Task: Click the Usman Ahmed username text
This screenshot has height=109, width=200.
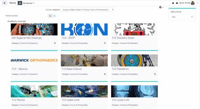Action: [x=185, y=3]
